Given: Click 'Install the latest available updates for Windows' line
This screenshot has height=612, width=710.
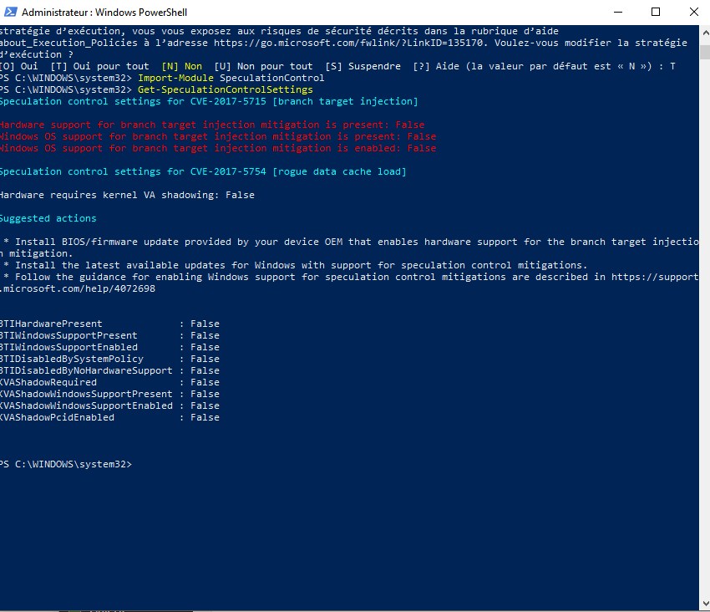Looking at the screenshot, I should point(295,265).
